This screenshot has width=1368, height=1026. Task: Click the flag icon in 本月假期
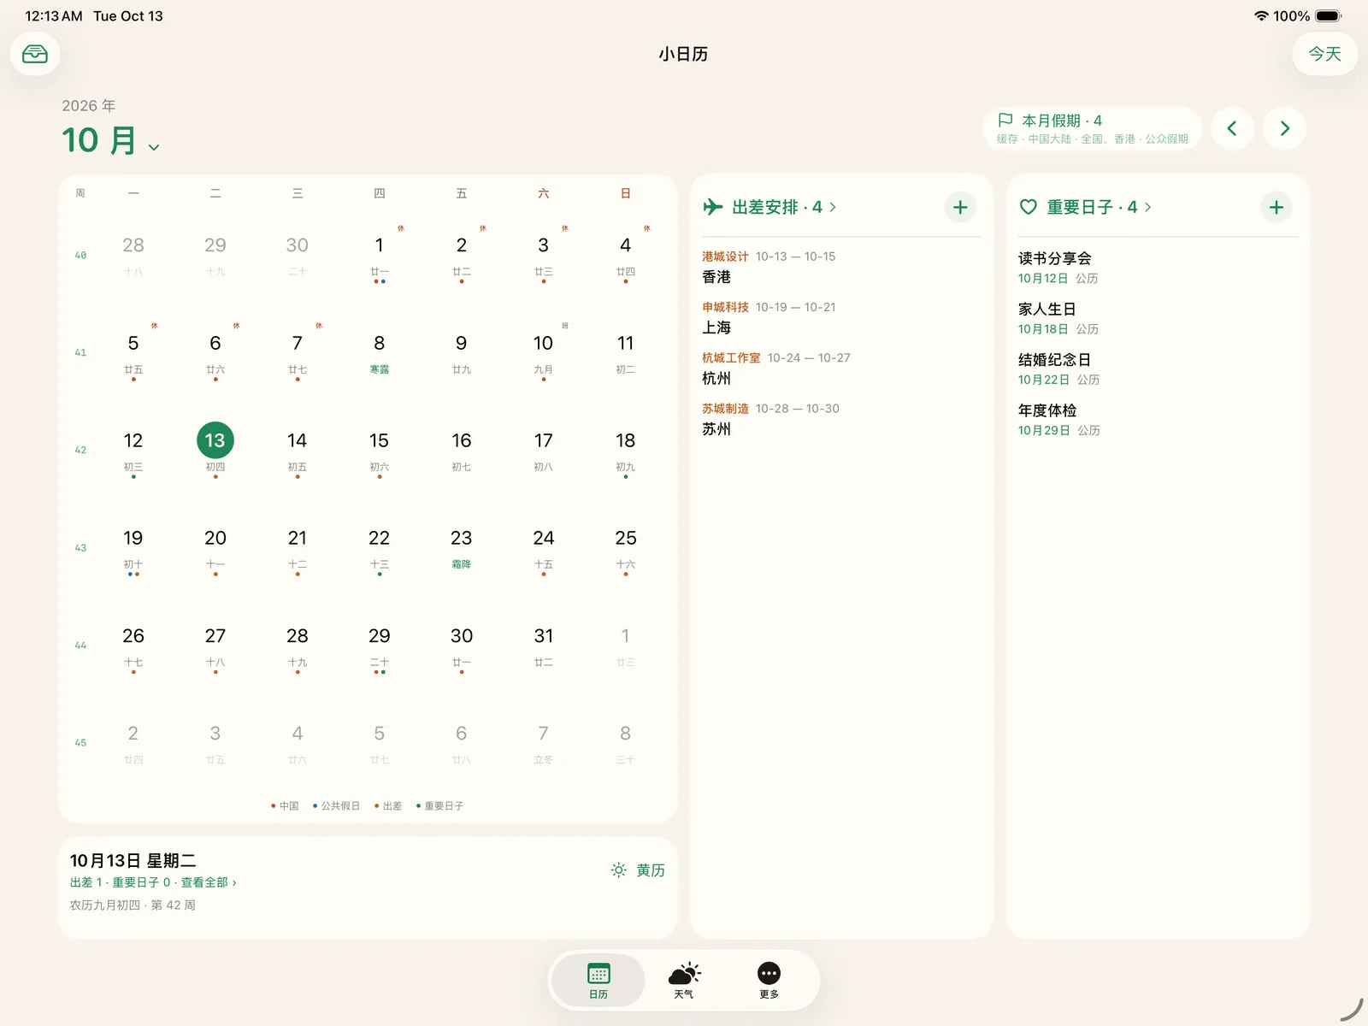point(1005,121)
